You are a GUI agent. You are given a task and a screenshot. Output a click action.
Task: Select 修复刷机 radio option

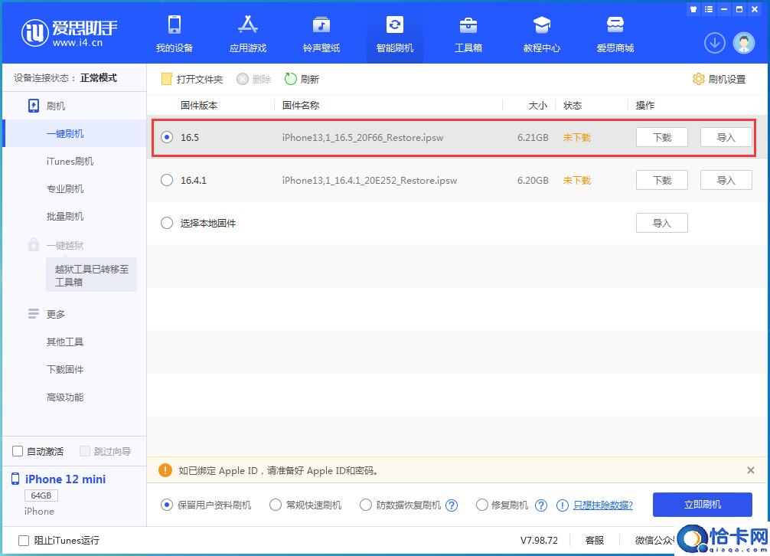(x=481, y=505)
